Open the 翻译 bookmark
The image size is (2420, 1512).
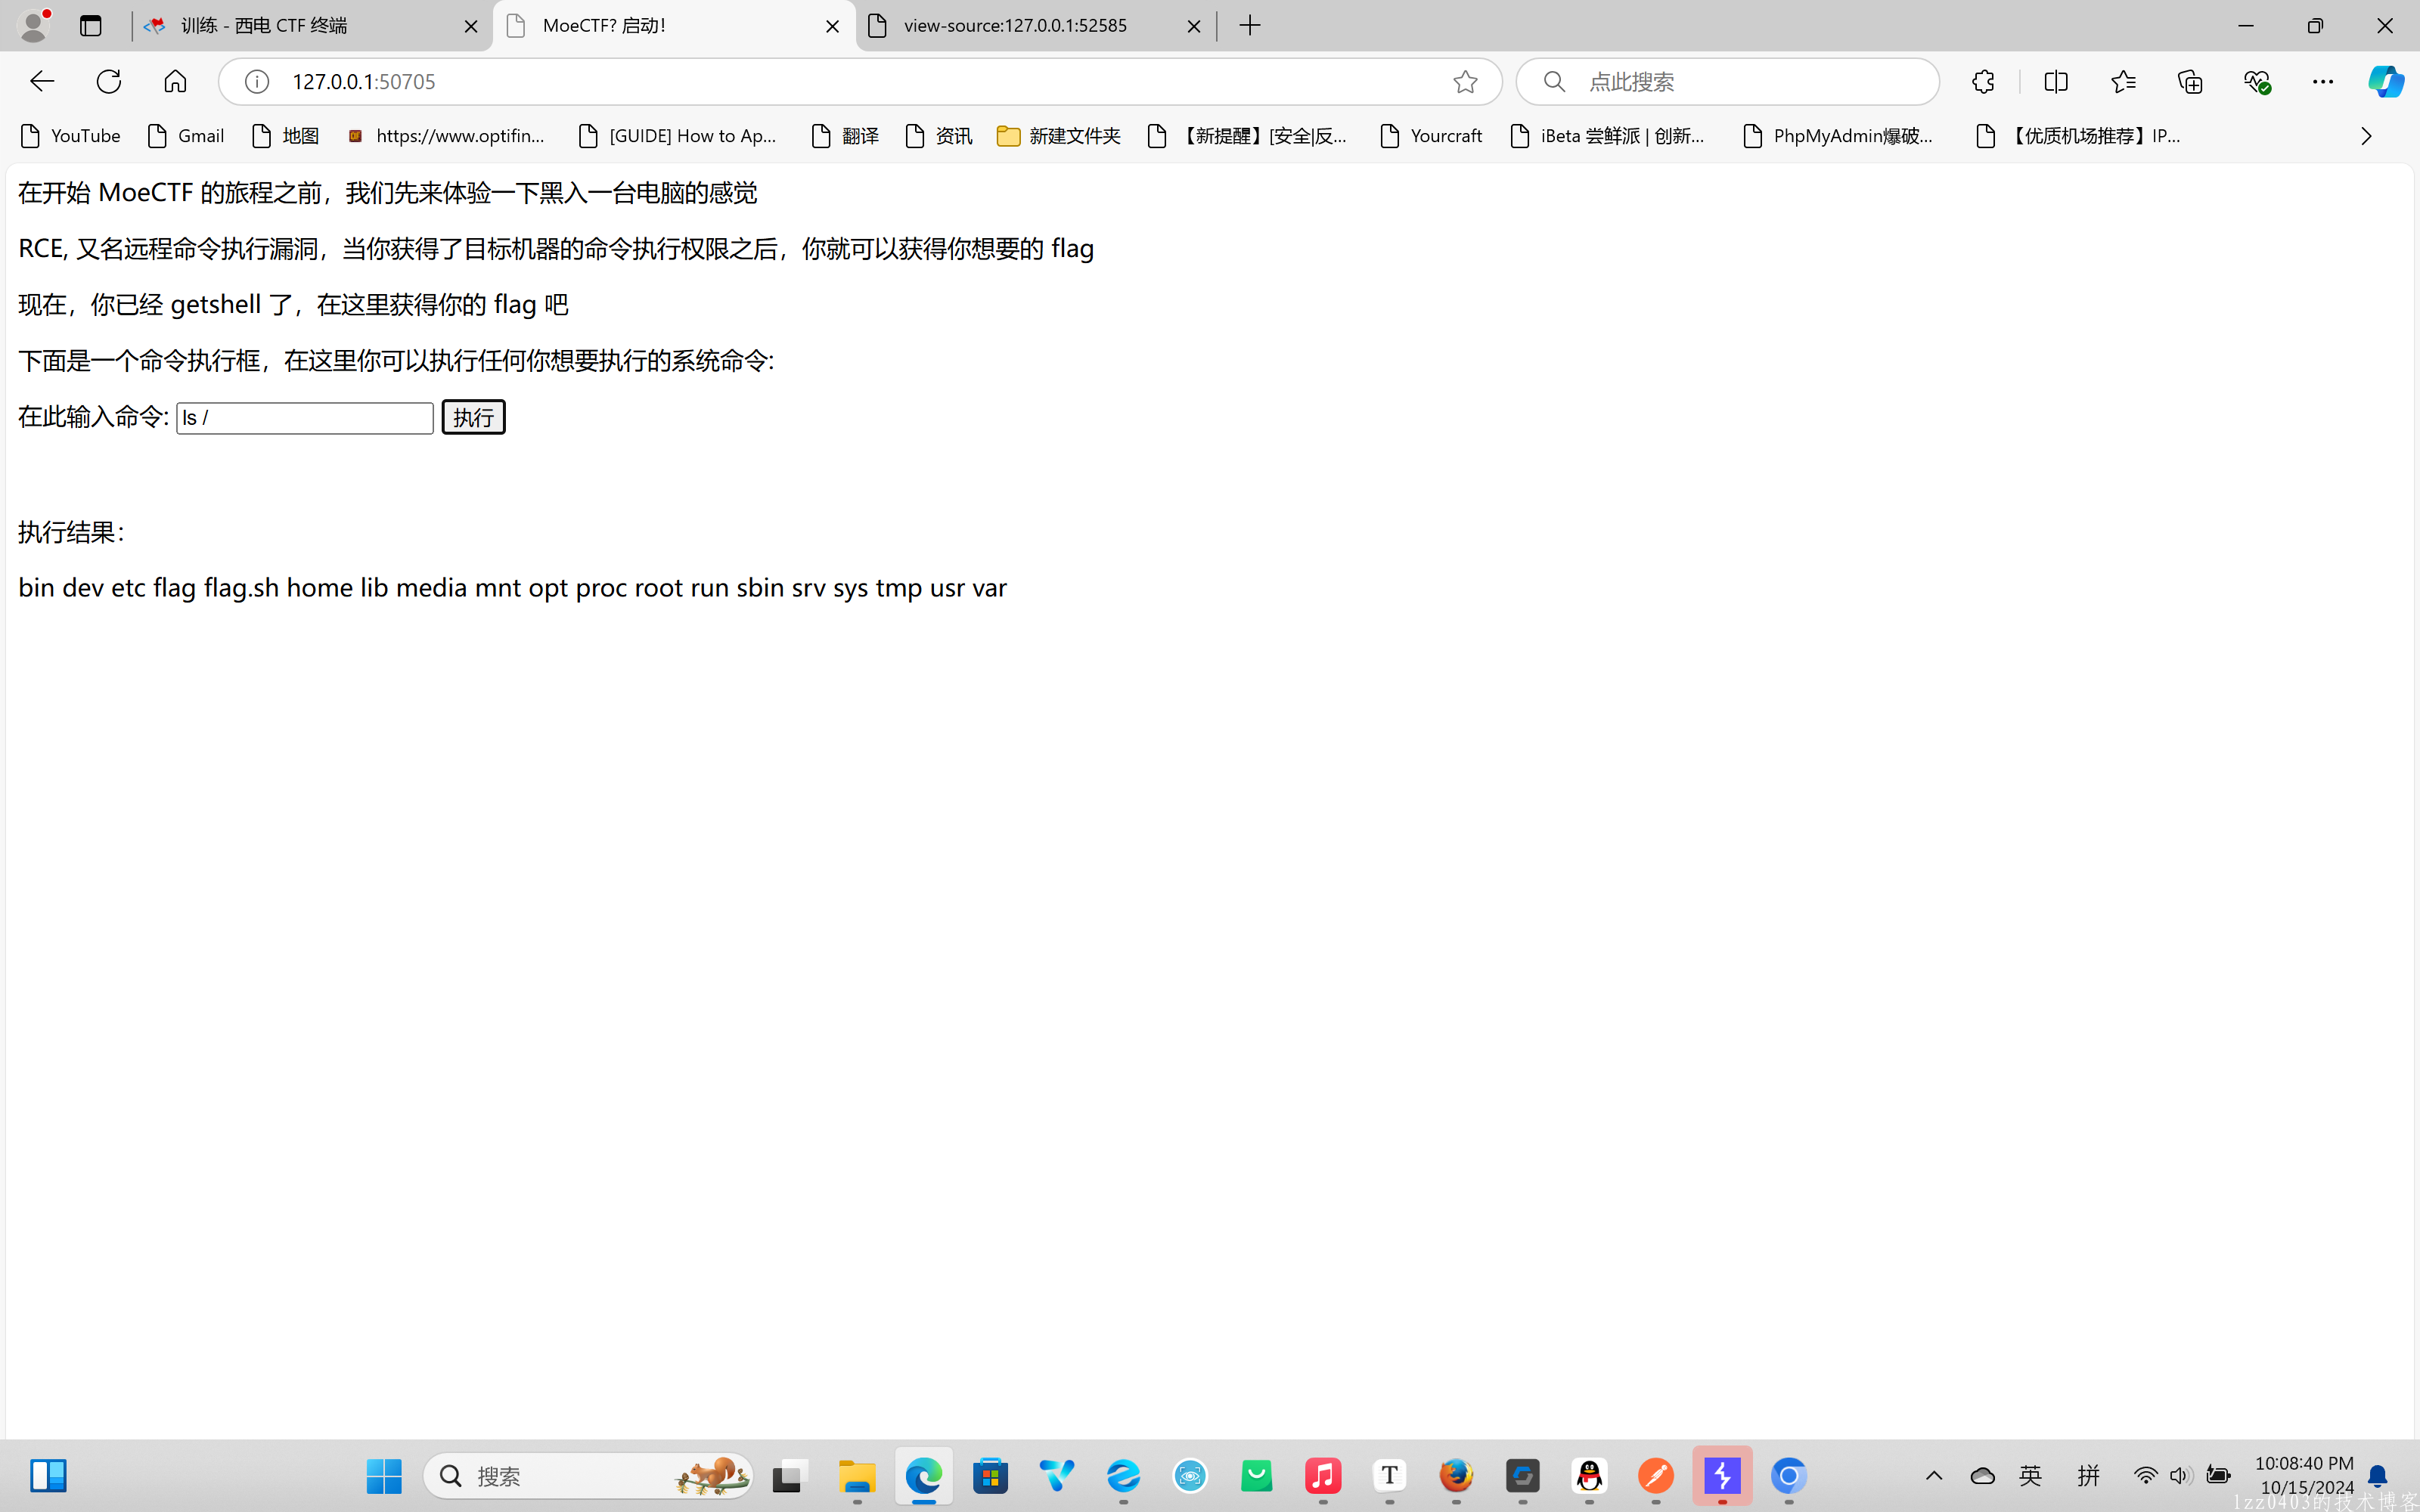[x=845, y=135]
